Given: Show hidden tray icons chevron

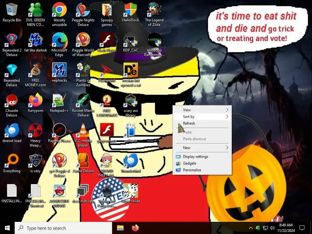Looking at the screenshot, I should [251, 228].
